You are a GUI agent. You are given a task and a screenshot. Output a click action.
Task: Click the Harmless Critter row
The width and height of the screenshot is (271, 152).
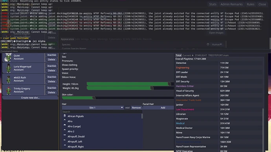(219, 86)
